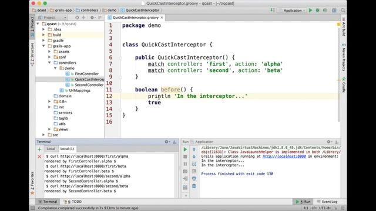This screenshot has width=376, height=211.
Task: Collapse the grails-app folder
Action: [x=43, y=46]
